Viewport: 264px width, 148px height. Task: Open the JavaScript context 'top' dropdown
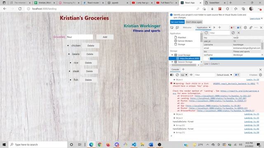184,75
